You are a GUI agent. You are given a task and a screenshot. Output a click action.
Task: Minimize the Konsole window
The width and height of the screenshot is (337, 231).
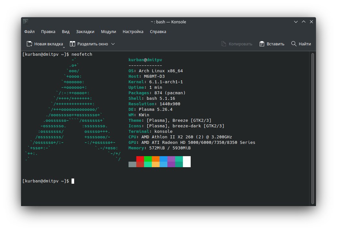click(x=296, y=22)
